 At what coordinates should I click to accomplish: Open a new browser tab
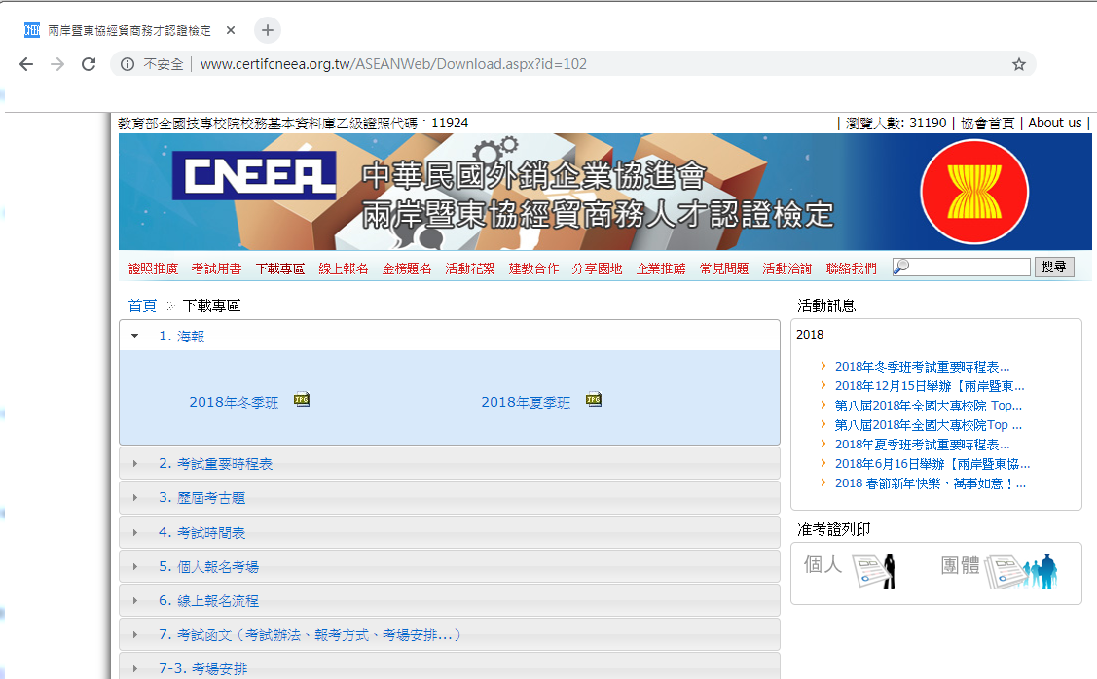(268, 30)
